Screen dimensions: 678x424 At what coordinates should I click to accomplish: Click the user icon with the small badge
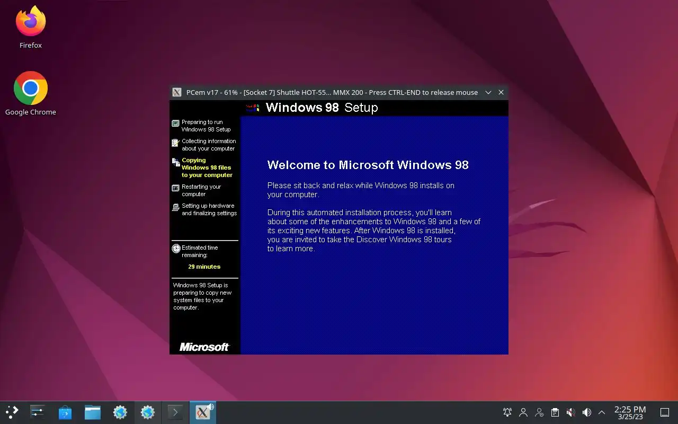pyautogui.click(x=539, y=412)
